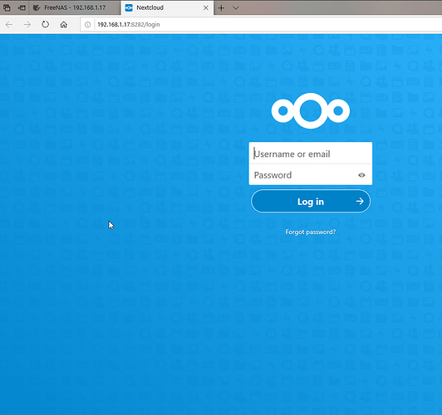The width and height of the screenshot is (442, 415).
Task: Close the Nextcloud tab
Action: pos(206,7)
